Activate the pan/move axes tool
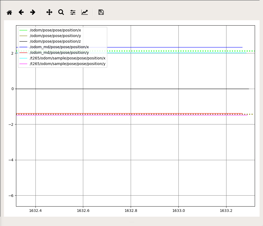 49,12
